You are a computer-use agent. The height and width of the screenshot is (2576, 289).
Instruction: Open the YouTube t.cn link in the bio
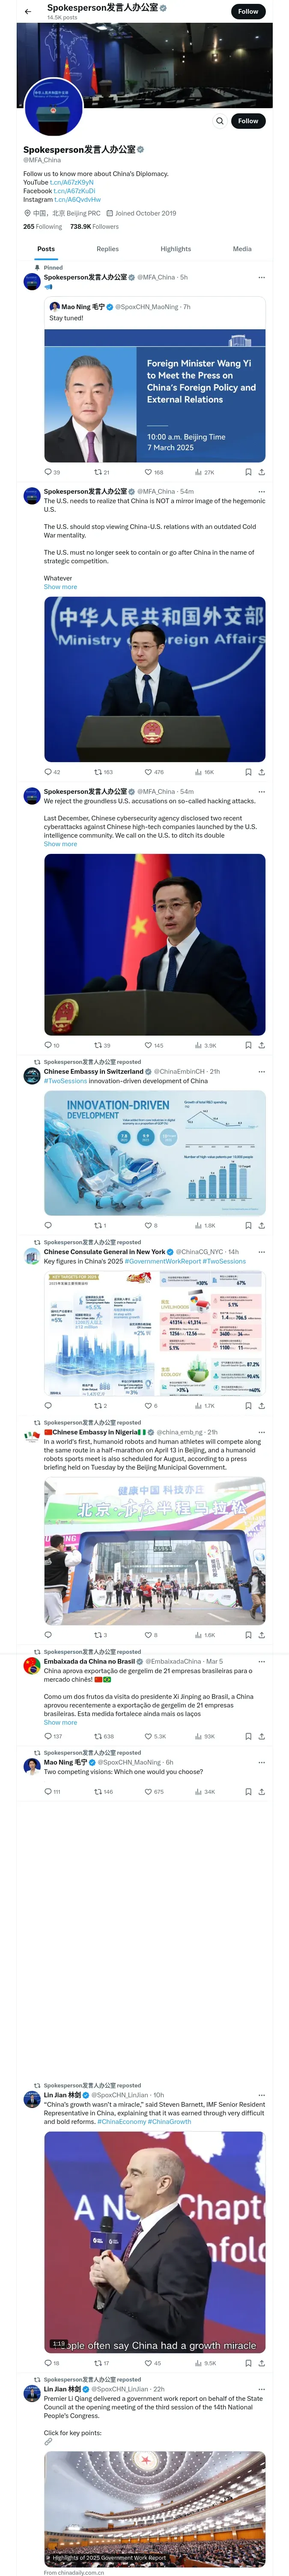pyautogui.click(x=72, y=182)
